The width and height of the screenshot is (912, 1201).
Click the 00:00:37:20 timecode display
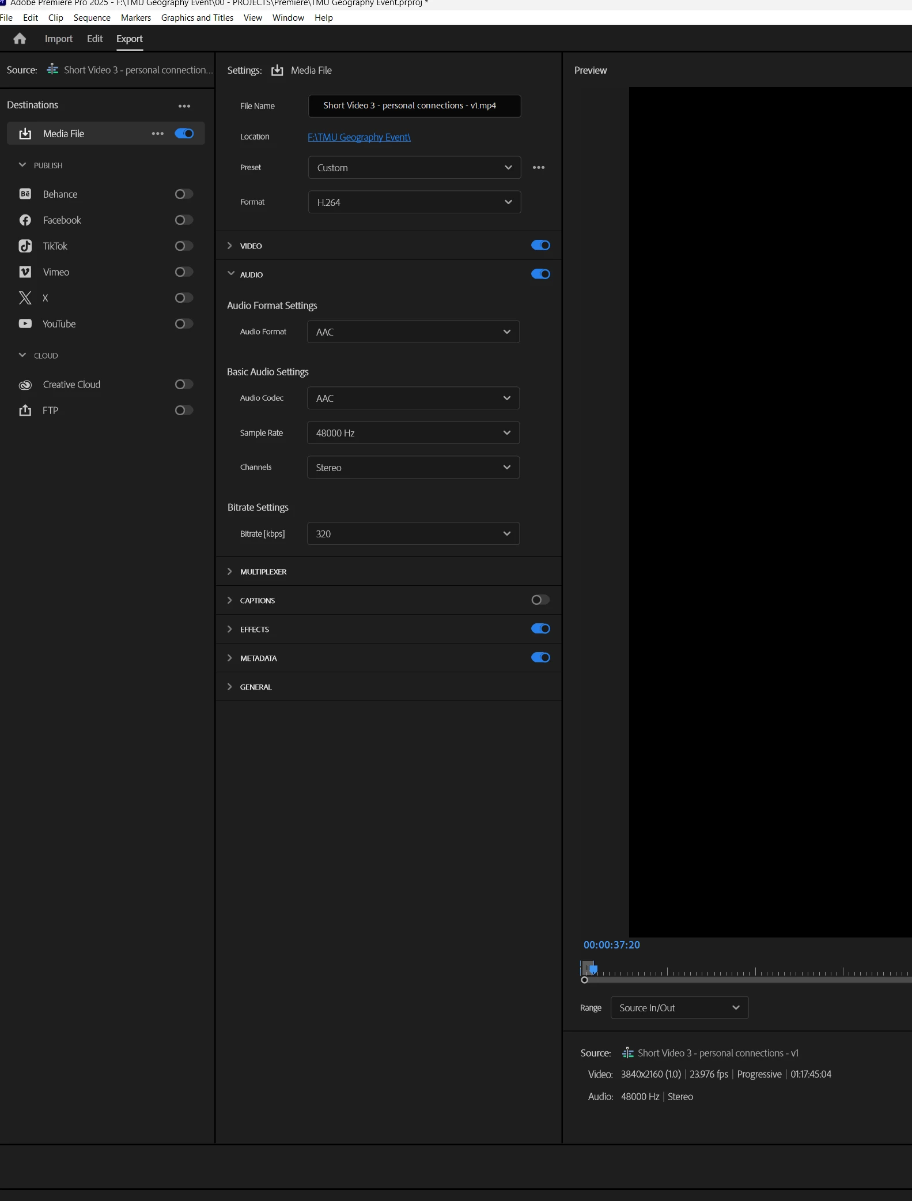pos(612,945)
